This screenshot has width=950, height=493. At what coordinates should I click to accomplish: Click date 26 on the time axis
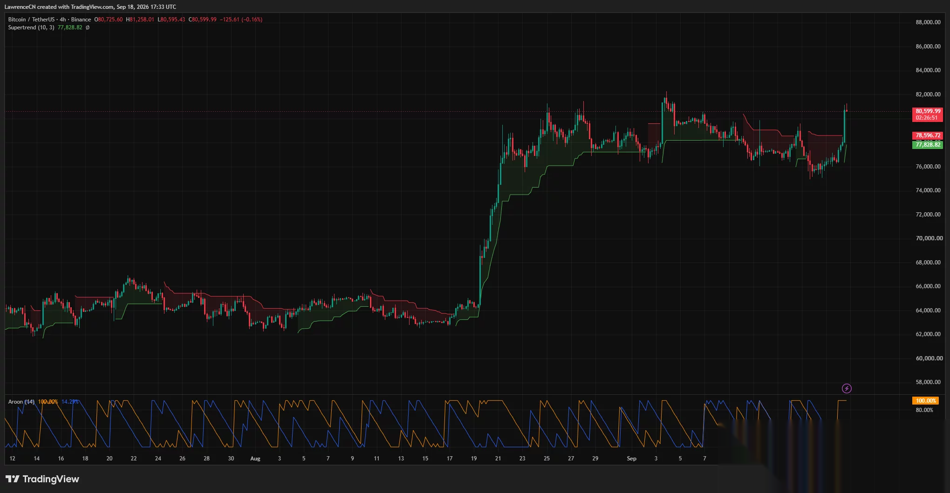(x=182, y=459)
